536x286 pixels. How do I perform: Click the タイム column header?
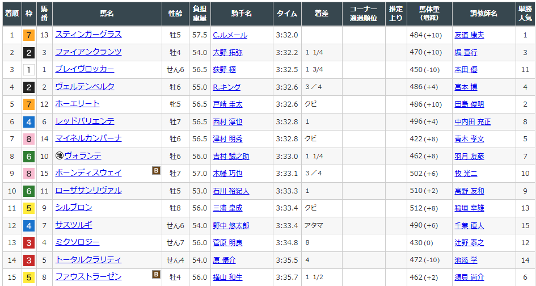(x=286, y=13)
